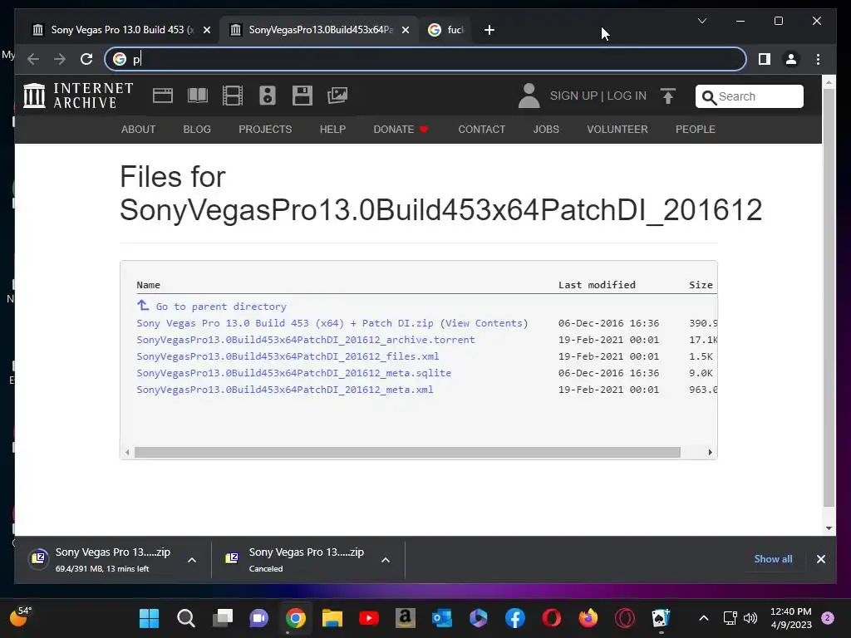Switch to the Google search tab

tap(446, 30)
